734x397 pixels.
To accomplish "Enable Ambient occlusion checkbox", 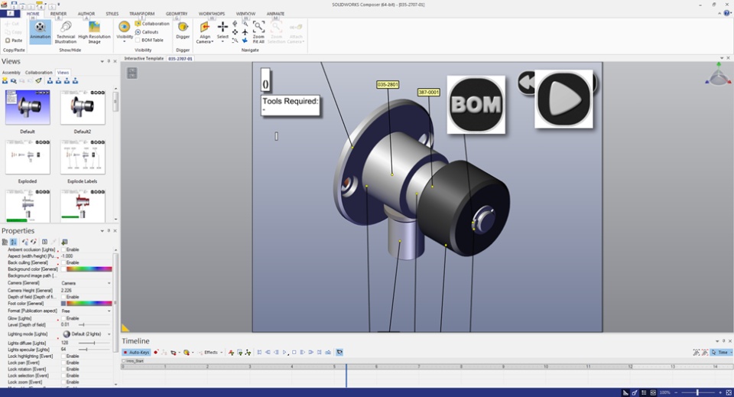I will [63, 249].
